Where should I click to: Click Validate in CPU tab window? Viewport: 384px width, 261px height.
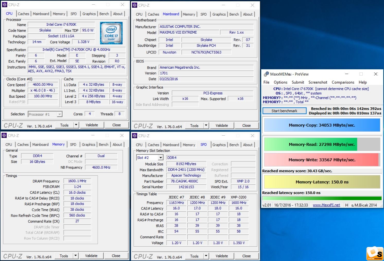tap(92, 125)
